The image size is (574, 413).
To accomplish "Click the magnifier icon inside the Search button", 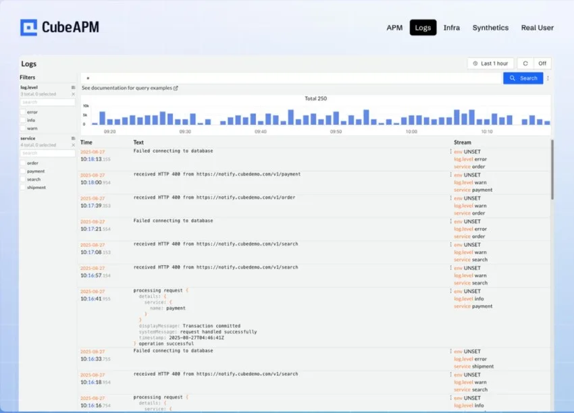I will (513, 78).
